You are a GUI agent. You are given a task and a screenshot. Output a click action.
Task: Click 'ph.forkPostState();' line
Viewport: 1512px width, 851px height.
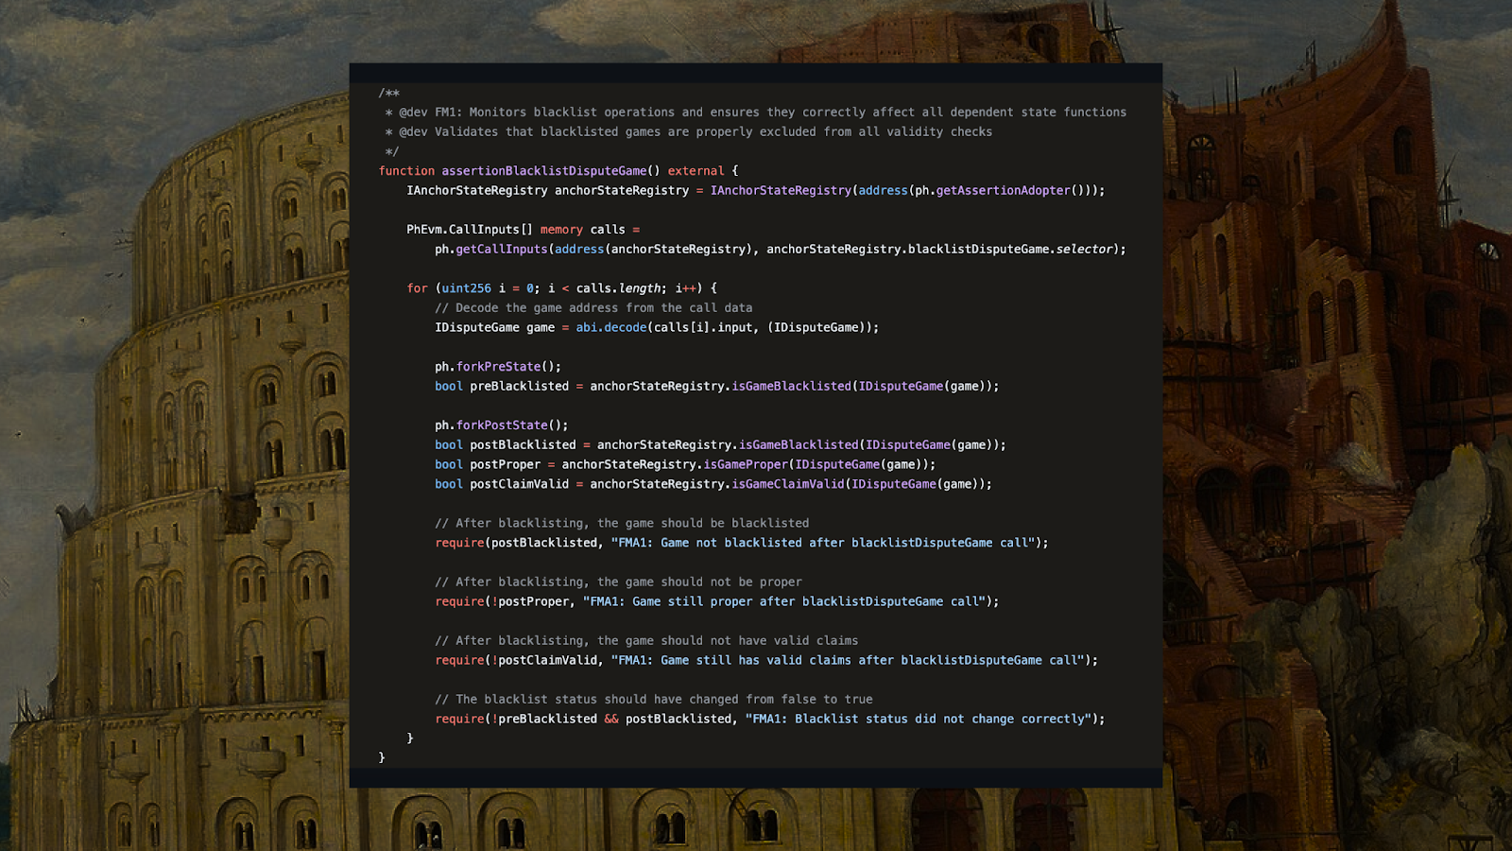click(502, 425)
